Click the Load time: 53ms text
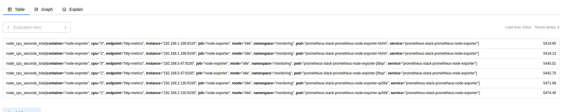The height and width of the screenshot is (112, 564). [x=518, y=27]
